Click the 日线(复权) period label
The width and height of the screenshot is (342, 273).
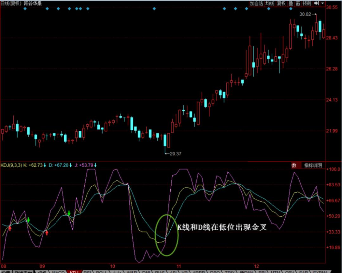11,3
